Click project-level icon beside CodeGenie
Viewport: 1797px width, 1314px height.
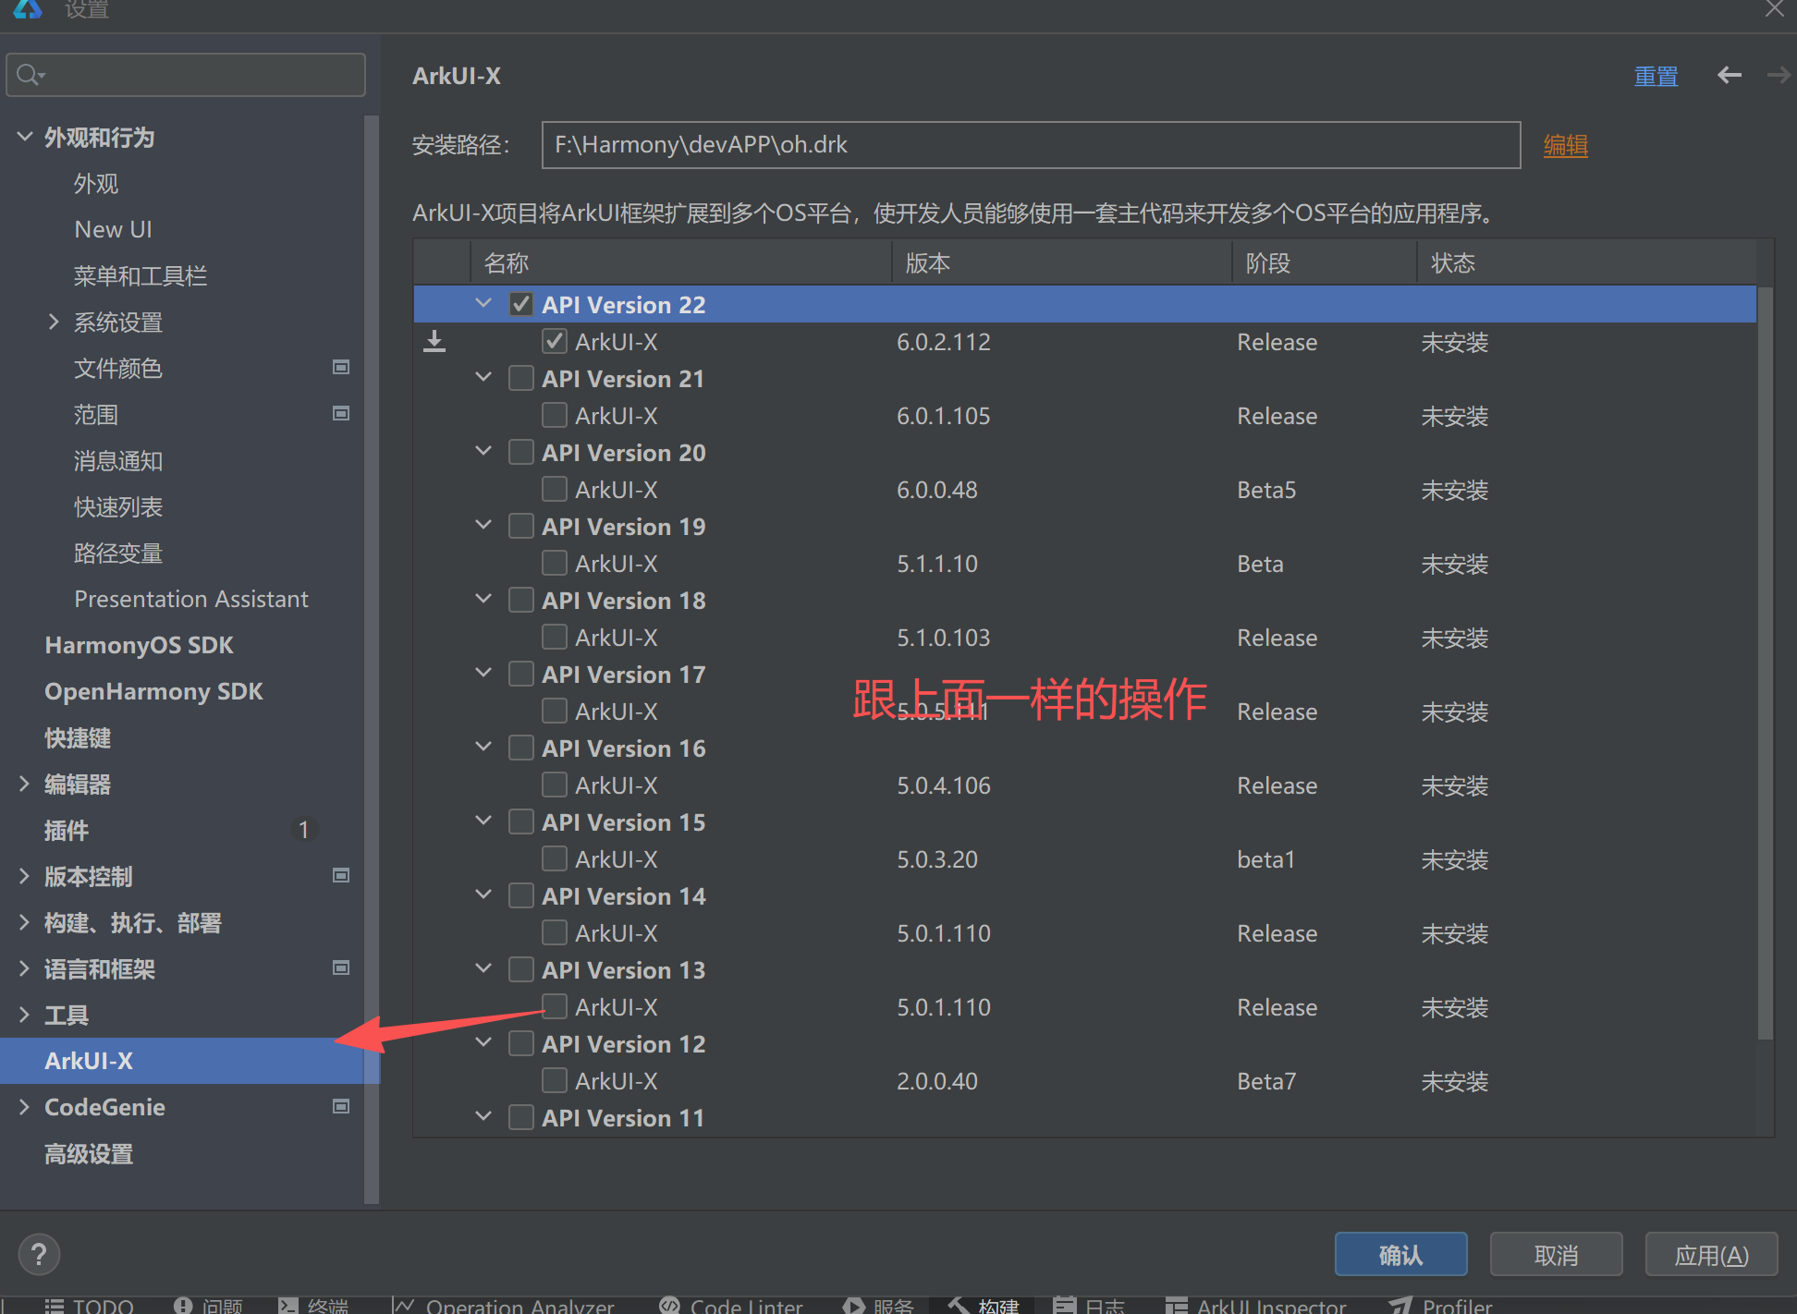tap(341, 1107)
